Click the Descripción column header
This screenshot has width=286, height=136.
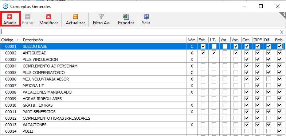point(104,40)
